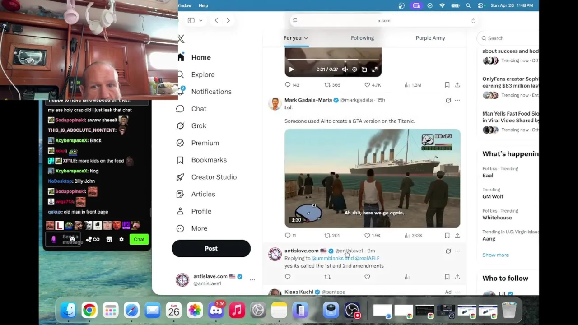
Task: Bookmark the GTA Titanic post
Action: coord(447,235)
